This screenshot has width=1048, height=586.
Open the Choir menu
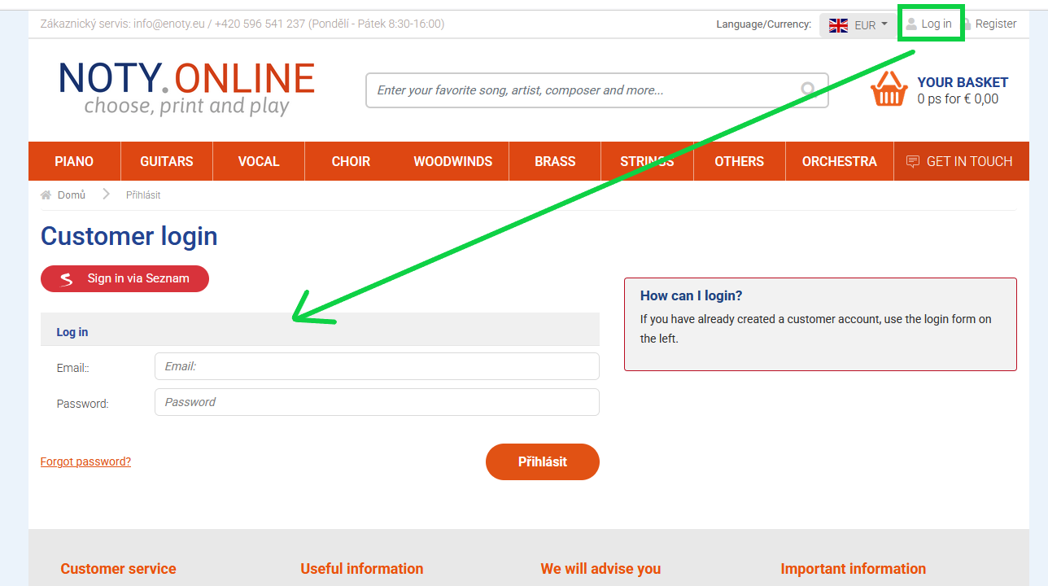pos(351,161)
